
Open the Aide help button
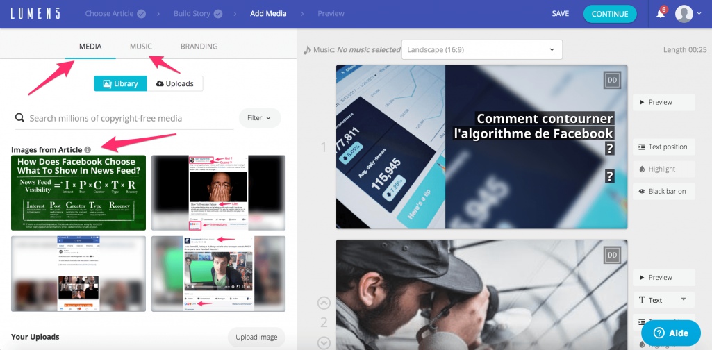click(671, 333)
